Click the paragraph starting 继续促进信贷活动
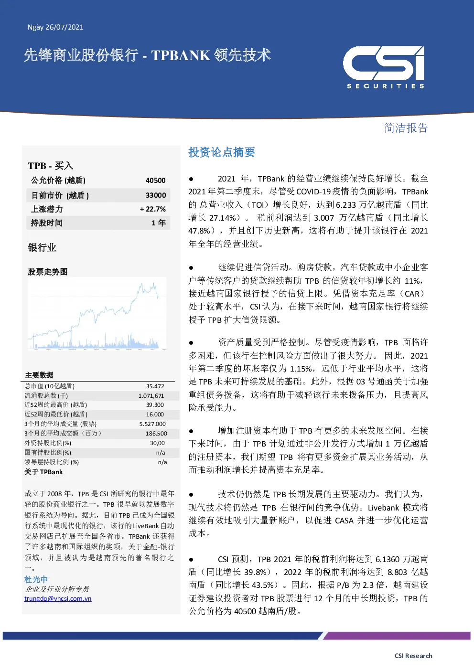 (x=308, y=294)
